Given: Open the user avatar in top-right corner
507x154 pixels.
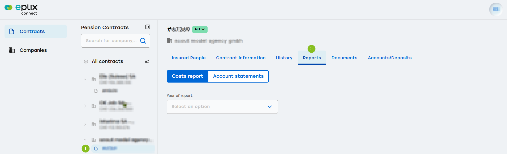Looking at the screenshot, I should click(x=496, y=10).
